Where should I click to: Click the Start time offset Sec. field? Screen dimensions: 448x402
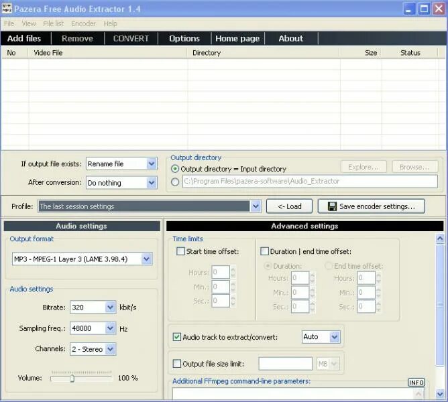point(221,301)
